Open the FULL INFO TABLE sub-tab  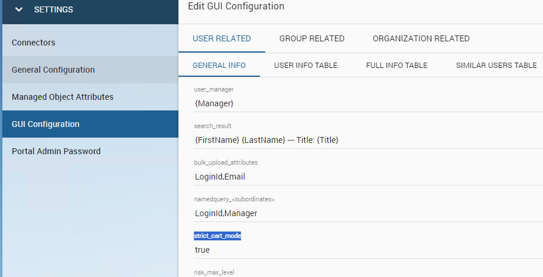tap(396, 65)
